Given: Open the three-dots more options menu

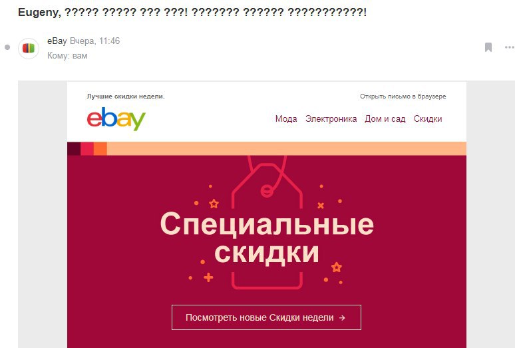Looking at the screenshot, I should (x=509, y=47).
